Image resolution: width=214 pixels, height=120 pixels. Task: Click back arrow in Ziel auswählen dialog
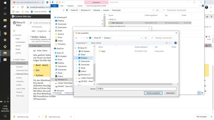click(x=77, y=38)
